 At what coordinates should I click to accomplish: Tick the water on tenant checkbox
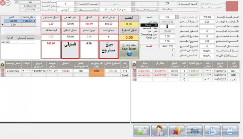pos(174,55)
